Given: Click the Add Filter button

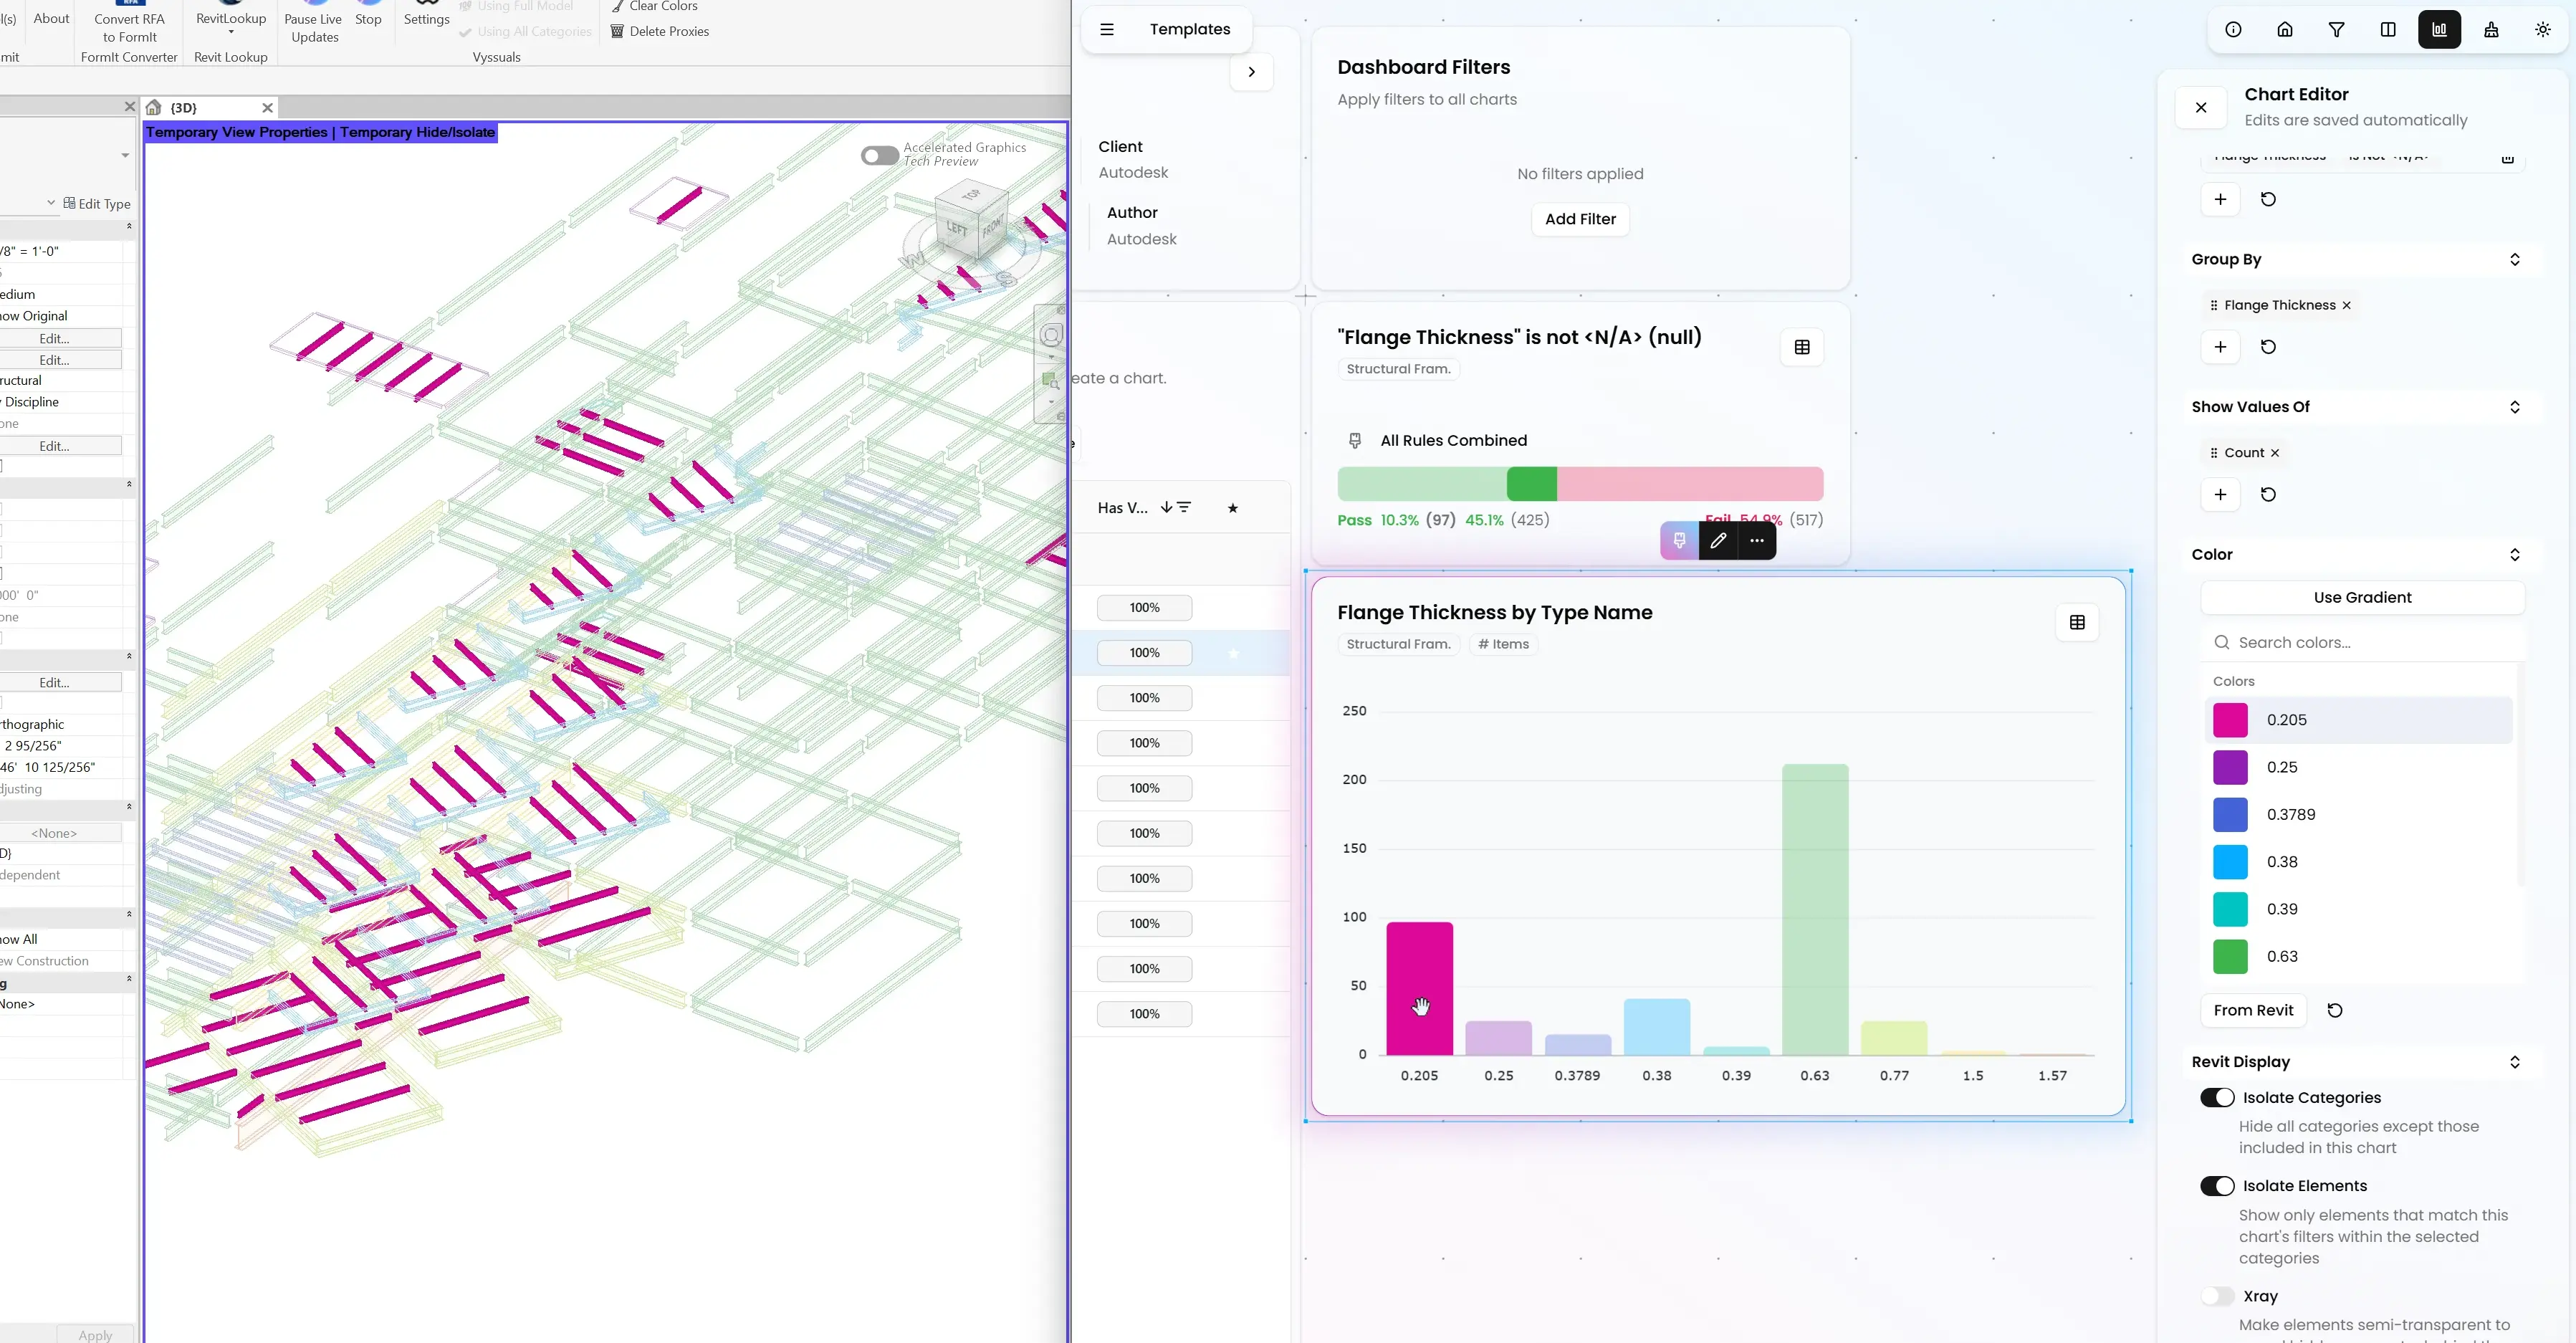Looking at the screenshot, I should tap(1580, 219).
